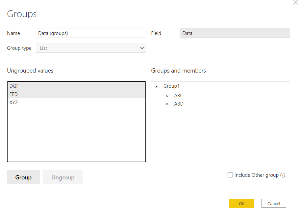Viewport: 300px width, 218px height.
Task: Click the Name field Data (groups)
Action: pos(91,33)
